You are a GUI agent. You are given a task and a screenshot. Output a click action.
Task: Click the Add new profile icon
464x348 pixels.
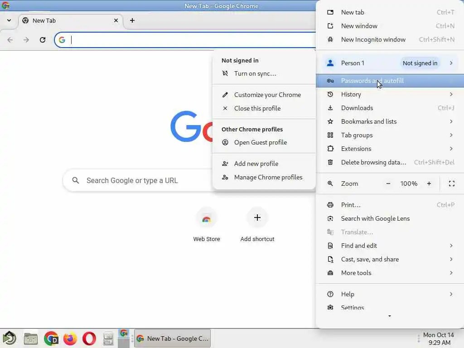(225, 164)
